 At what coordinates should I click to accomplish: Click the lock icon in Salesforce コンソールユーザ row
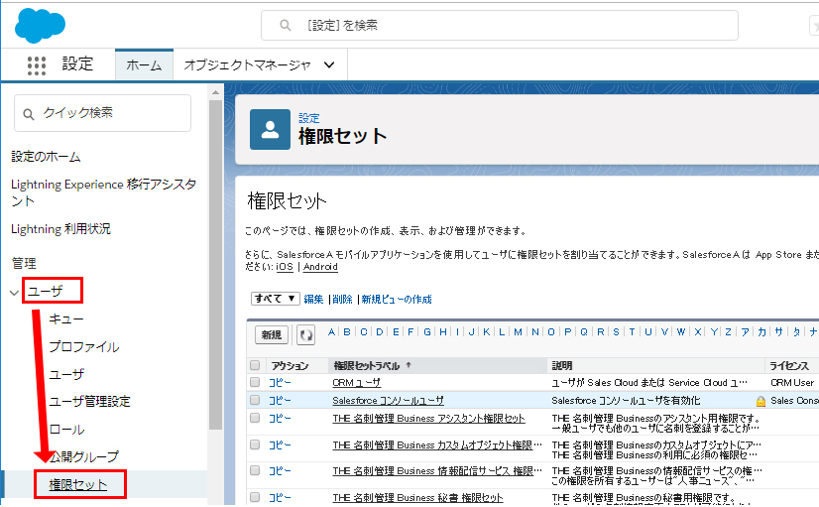point(760,401)
